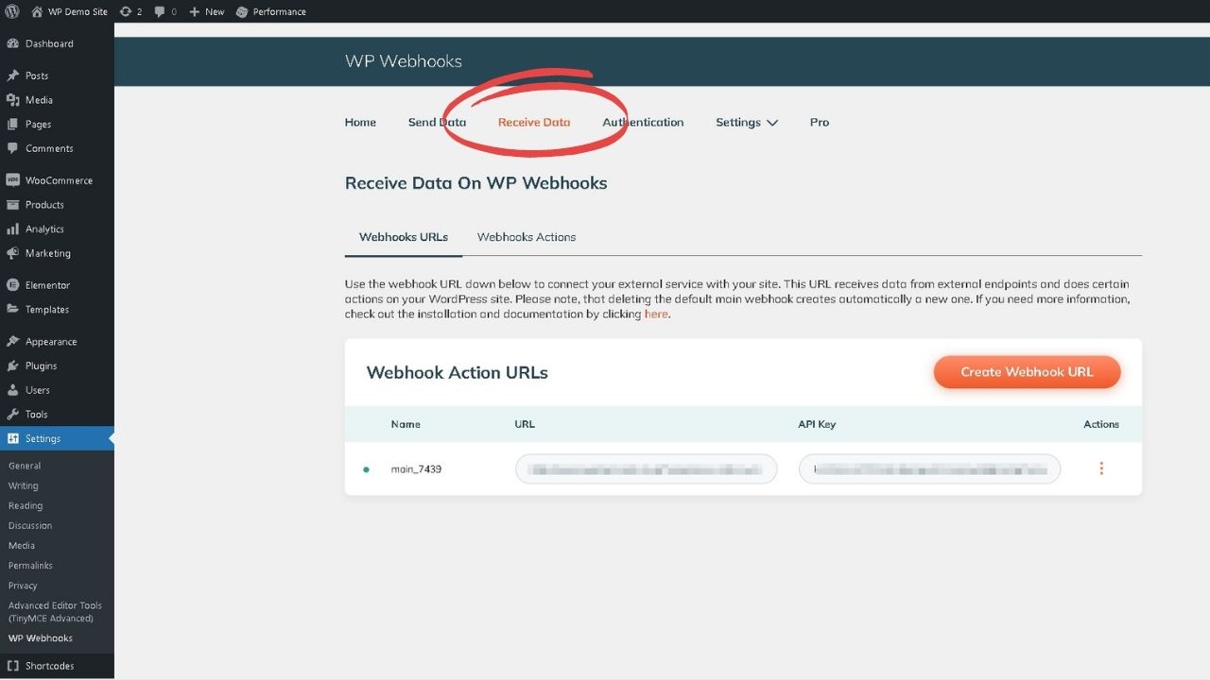This screenshot has height=680, width=1210.
Task: Click the blurred webhook URL field
Action: [646, 468]
